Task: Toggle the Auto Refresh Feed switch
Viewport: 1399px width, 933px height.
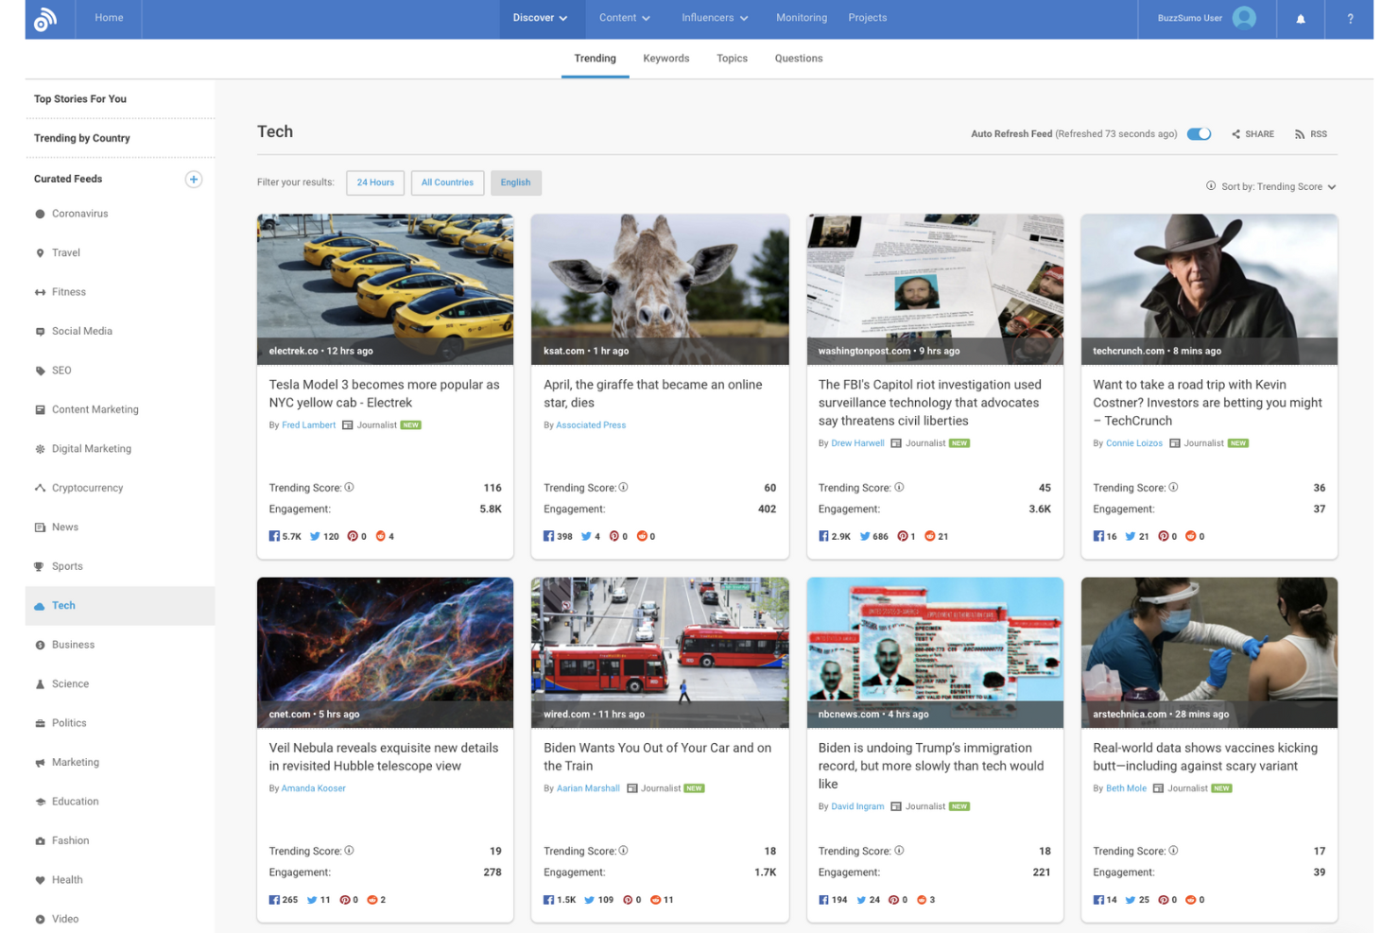Action: pos(1199,134)
